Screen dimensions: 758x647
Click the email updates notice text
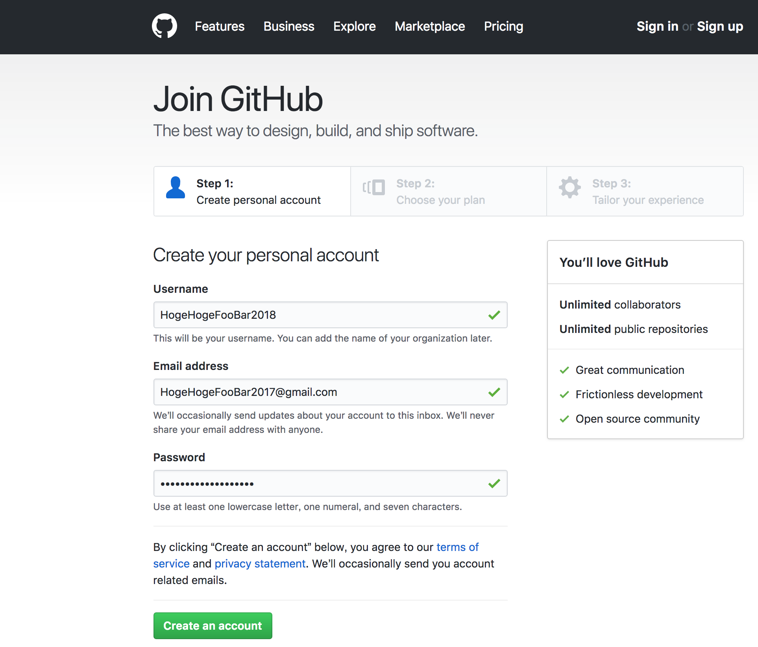[324, 423]
